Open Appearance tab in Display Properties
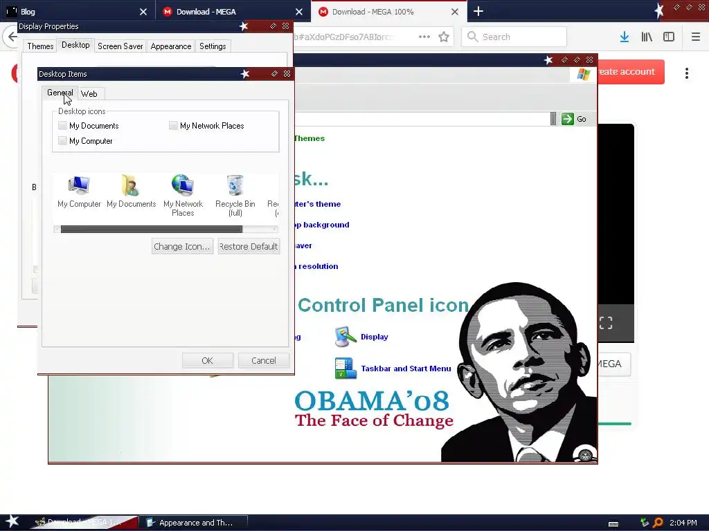 171,46
